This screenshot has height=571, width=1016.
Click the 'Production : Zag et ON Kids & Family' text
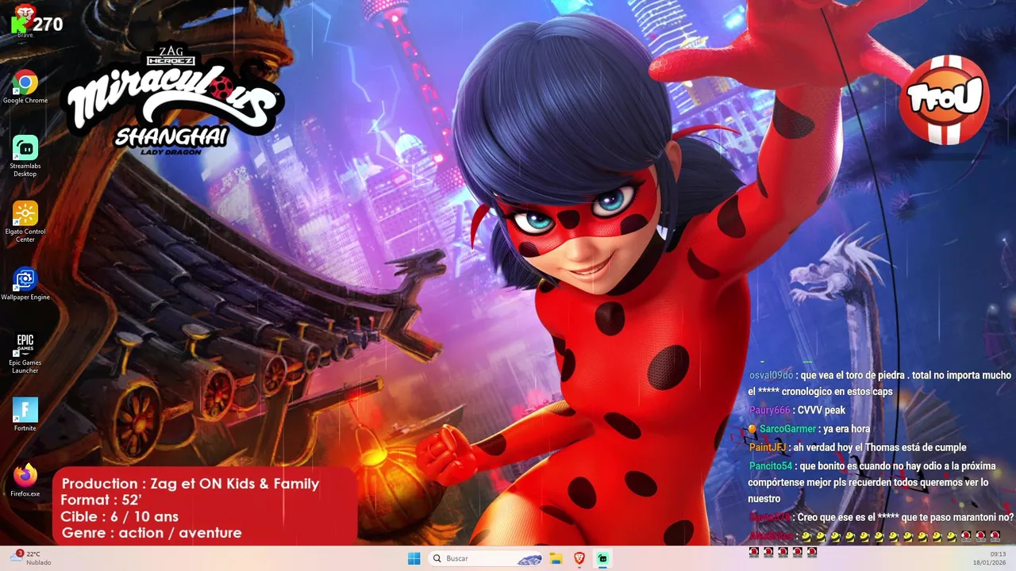coord(190,484)
